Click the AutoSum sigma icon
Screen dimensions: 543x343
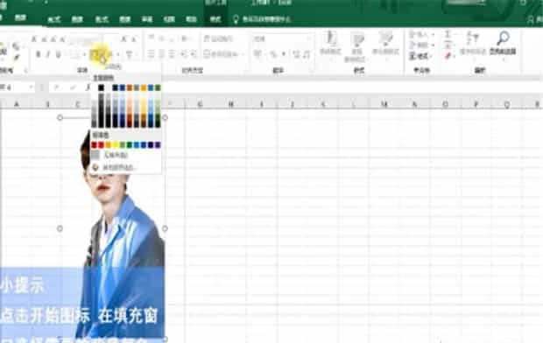click(448, 34)
